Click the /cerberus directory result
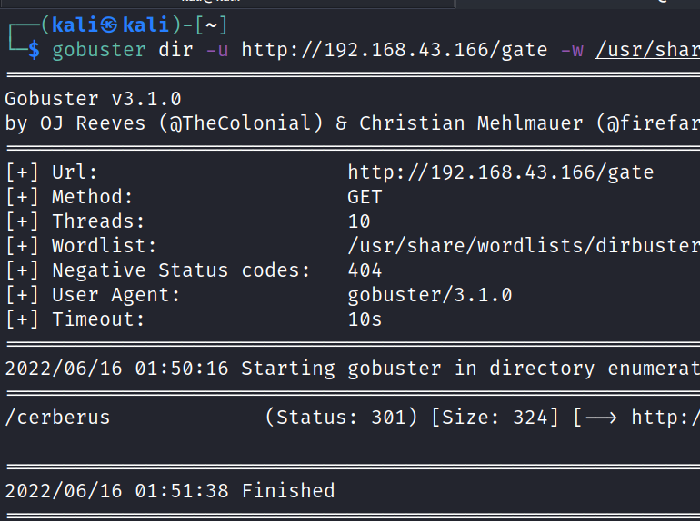 (57, 418)
